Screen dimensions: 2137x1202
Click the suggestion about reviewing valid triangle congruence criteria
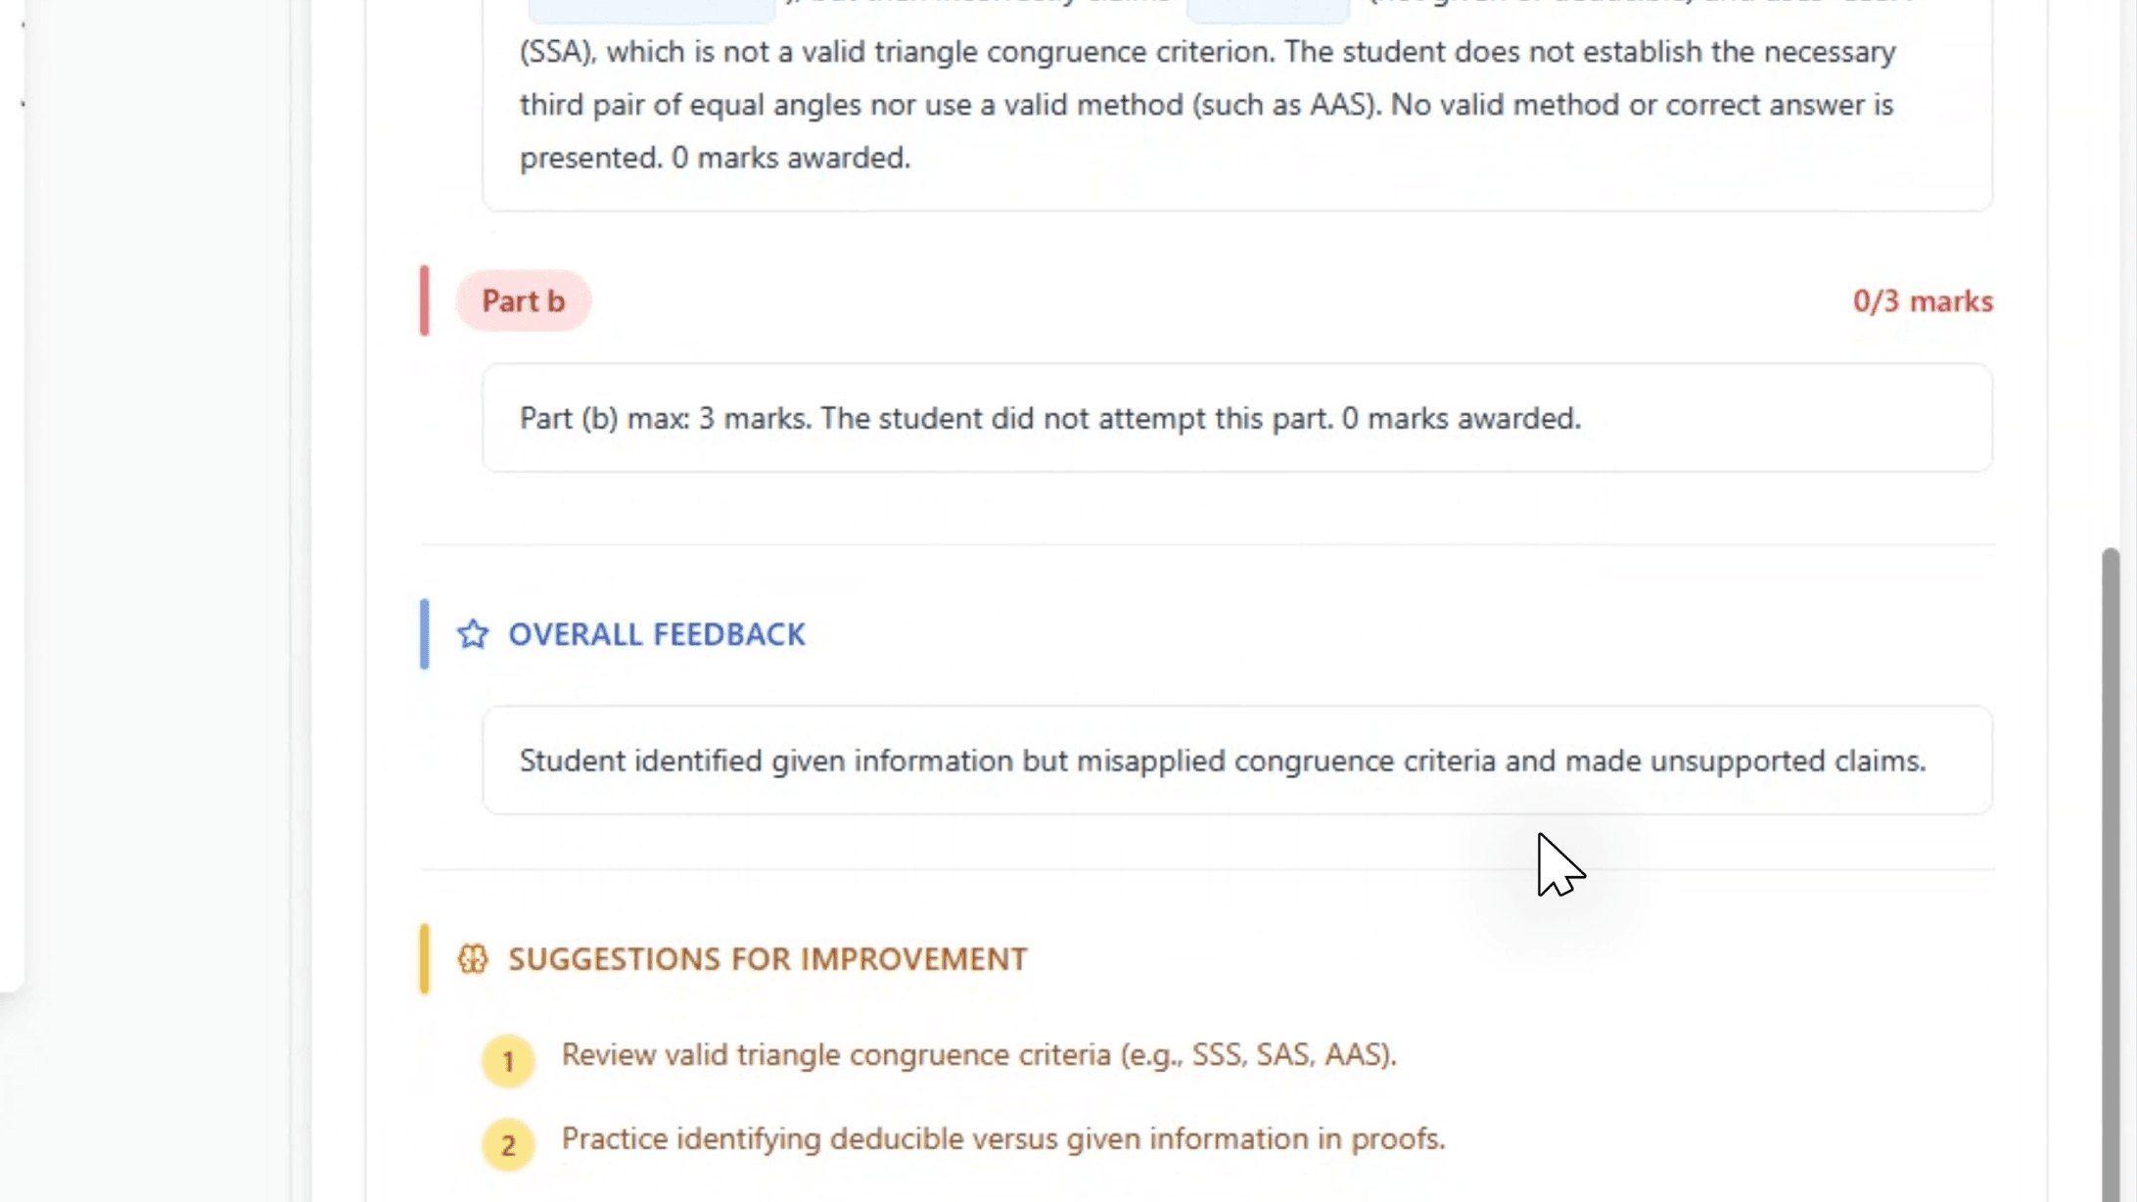(979, 1055)
